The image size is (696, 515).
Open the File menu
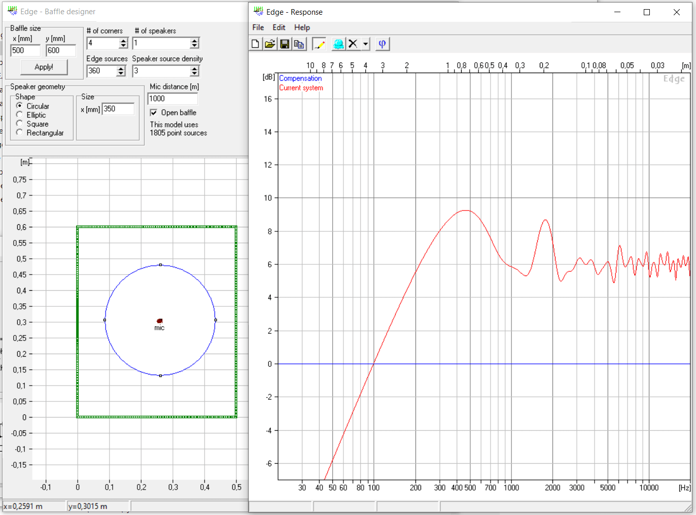258,27
